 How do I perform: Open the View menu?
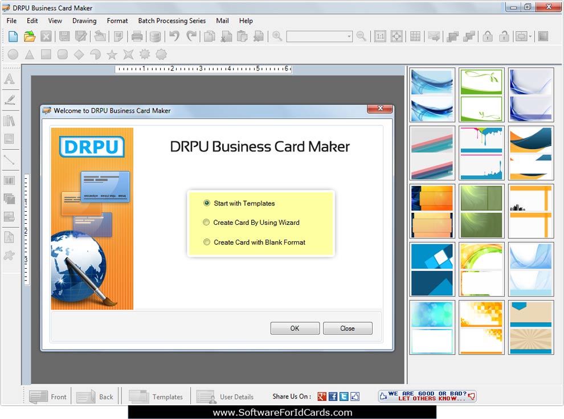click(55, 21)
